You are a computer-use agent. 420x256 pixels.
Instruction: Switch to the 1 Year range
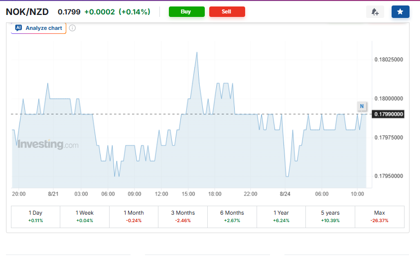point(281,217)
